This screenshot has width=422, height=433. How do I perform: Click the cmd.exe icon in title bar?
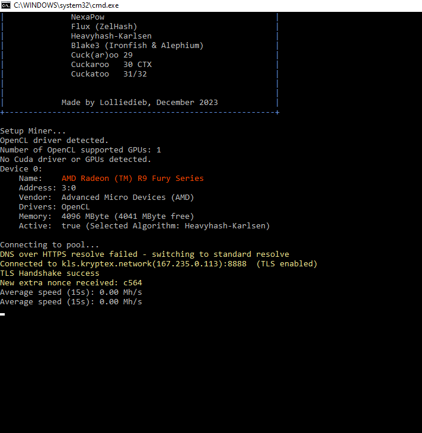pos(5,5)
